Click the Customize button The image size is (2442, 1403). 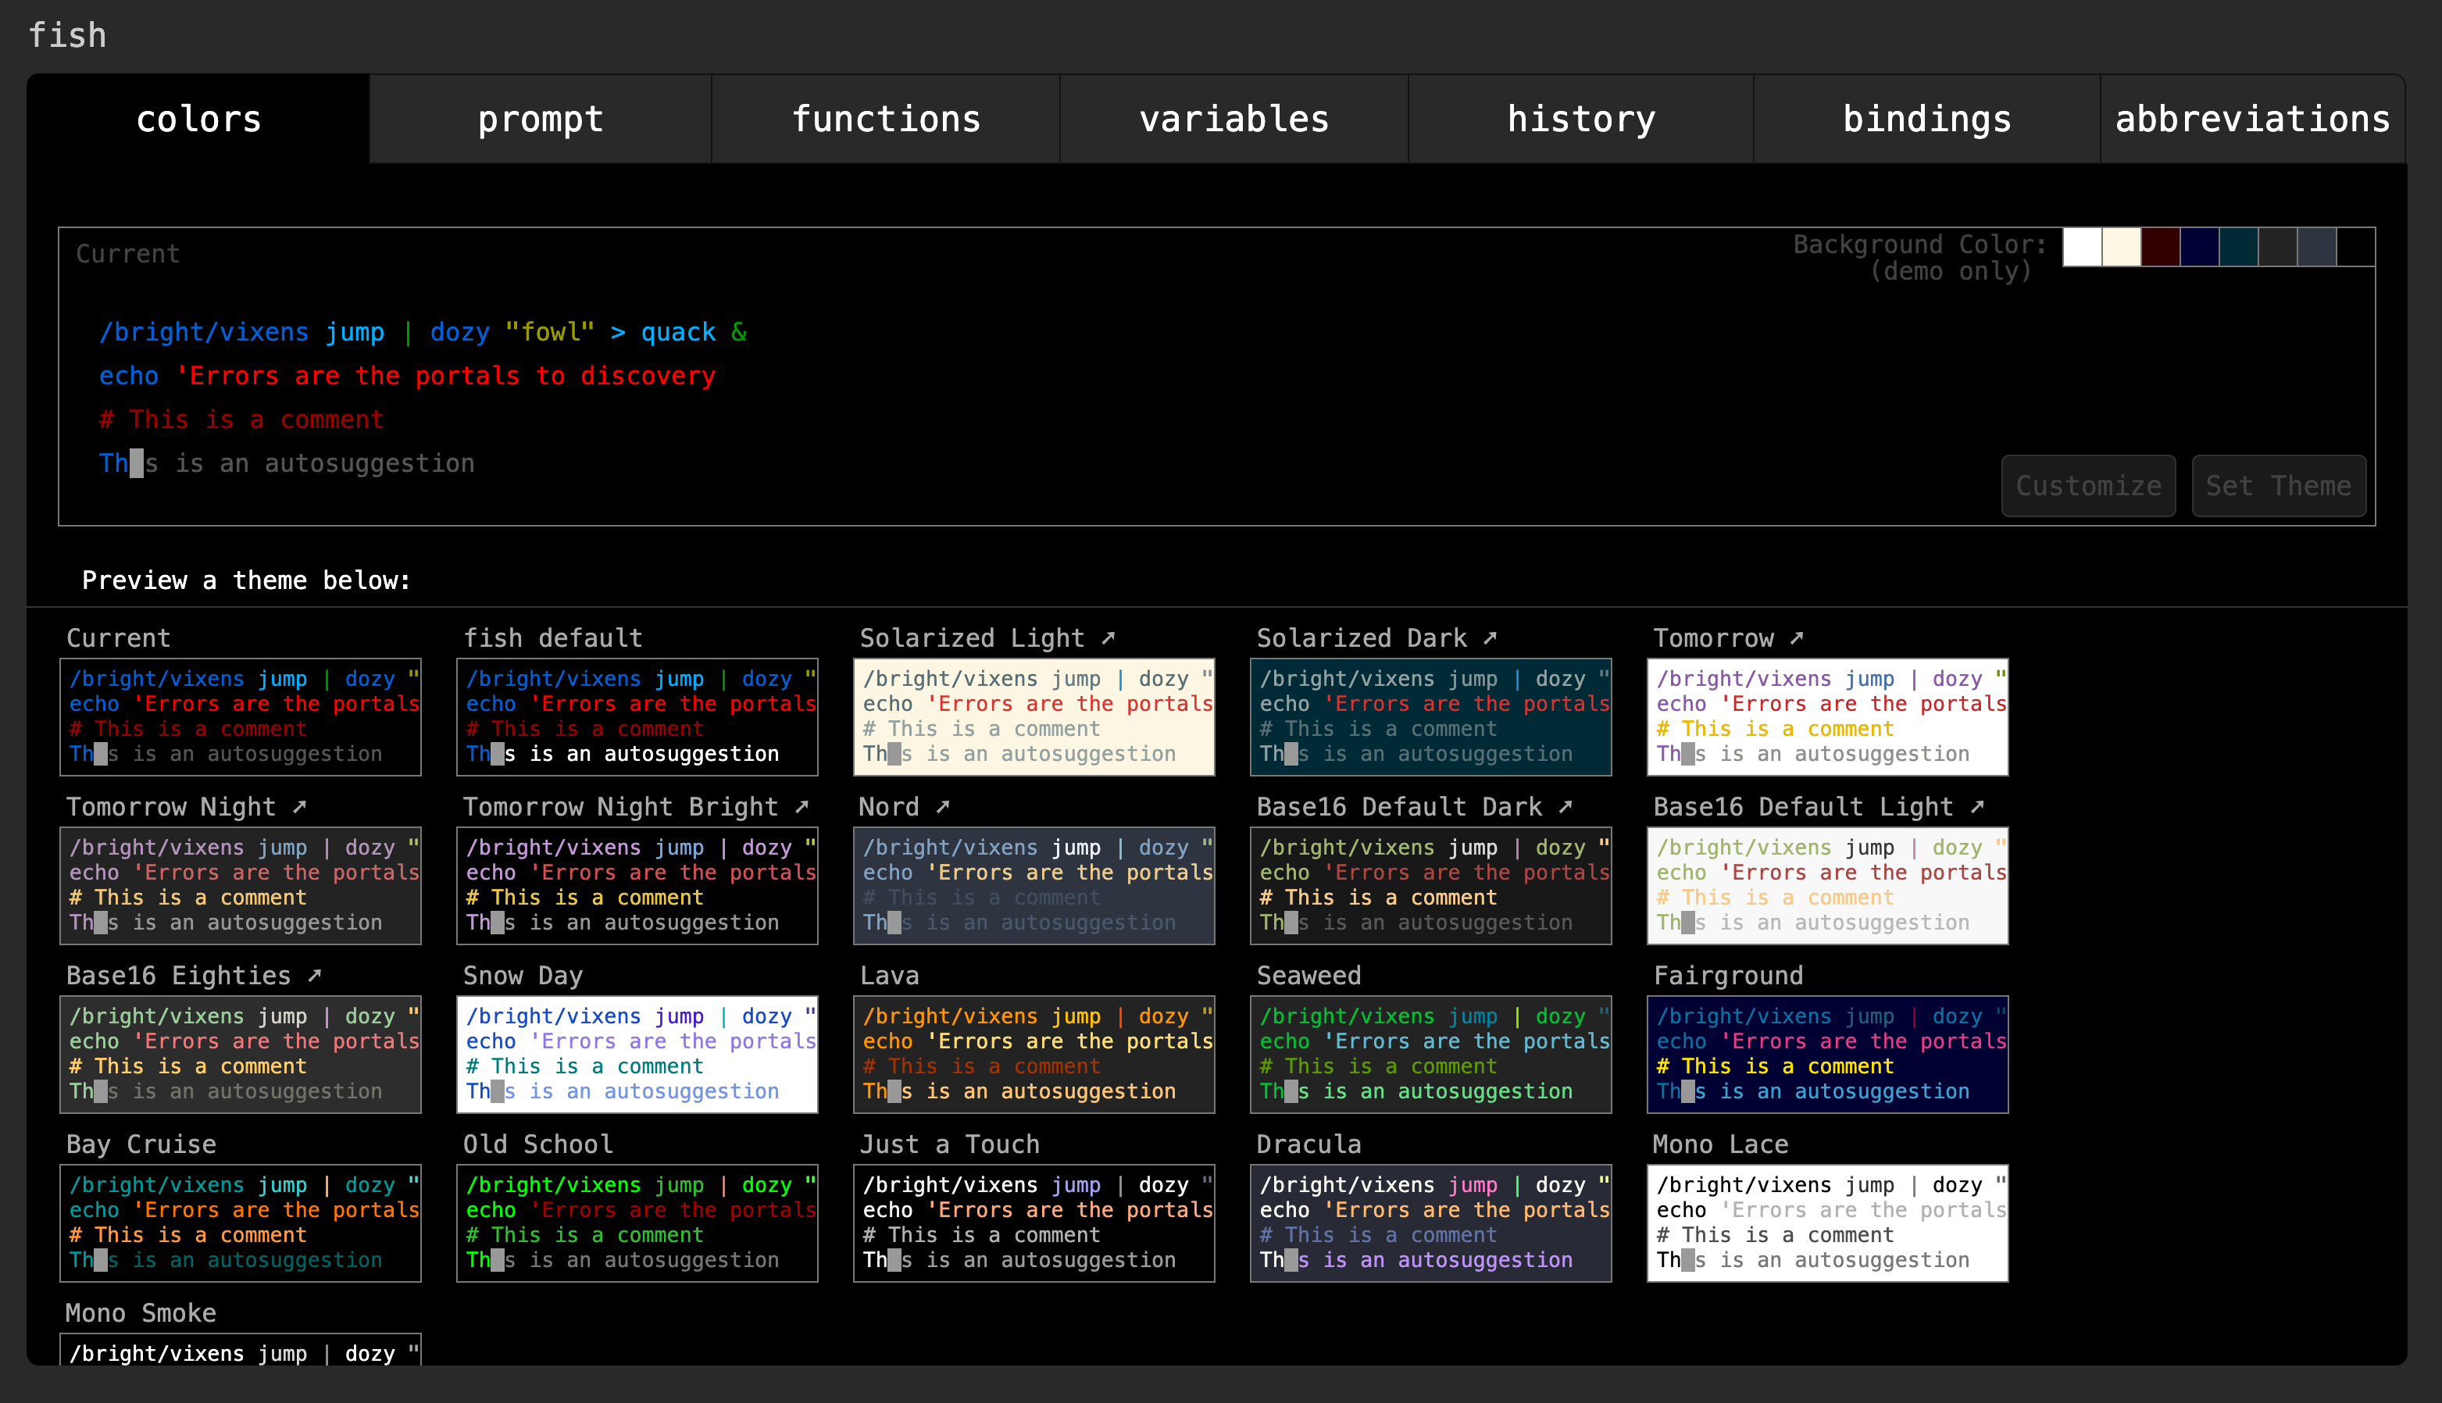coord(2088,486)
